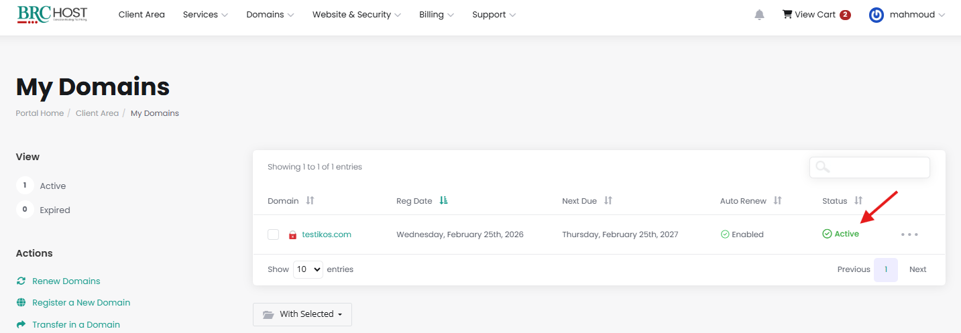
Task: Click the Register a New Domain link
Action: tap(80, 302)
